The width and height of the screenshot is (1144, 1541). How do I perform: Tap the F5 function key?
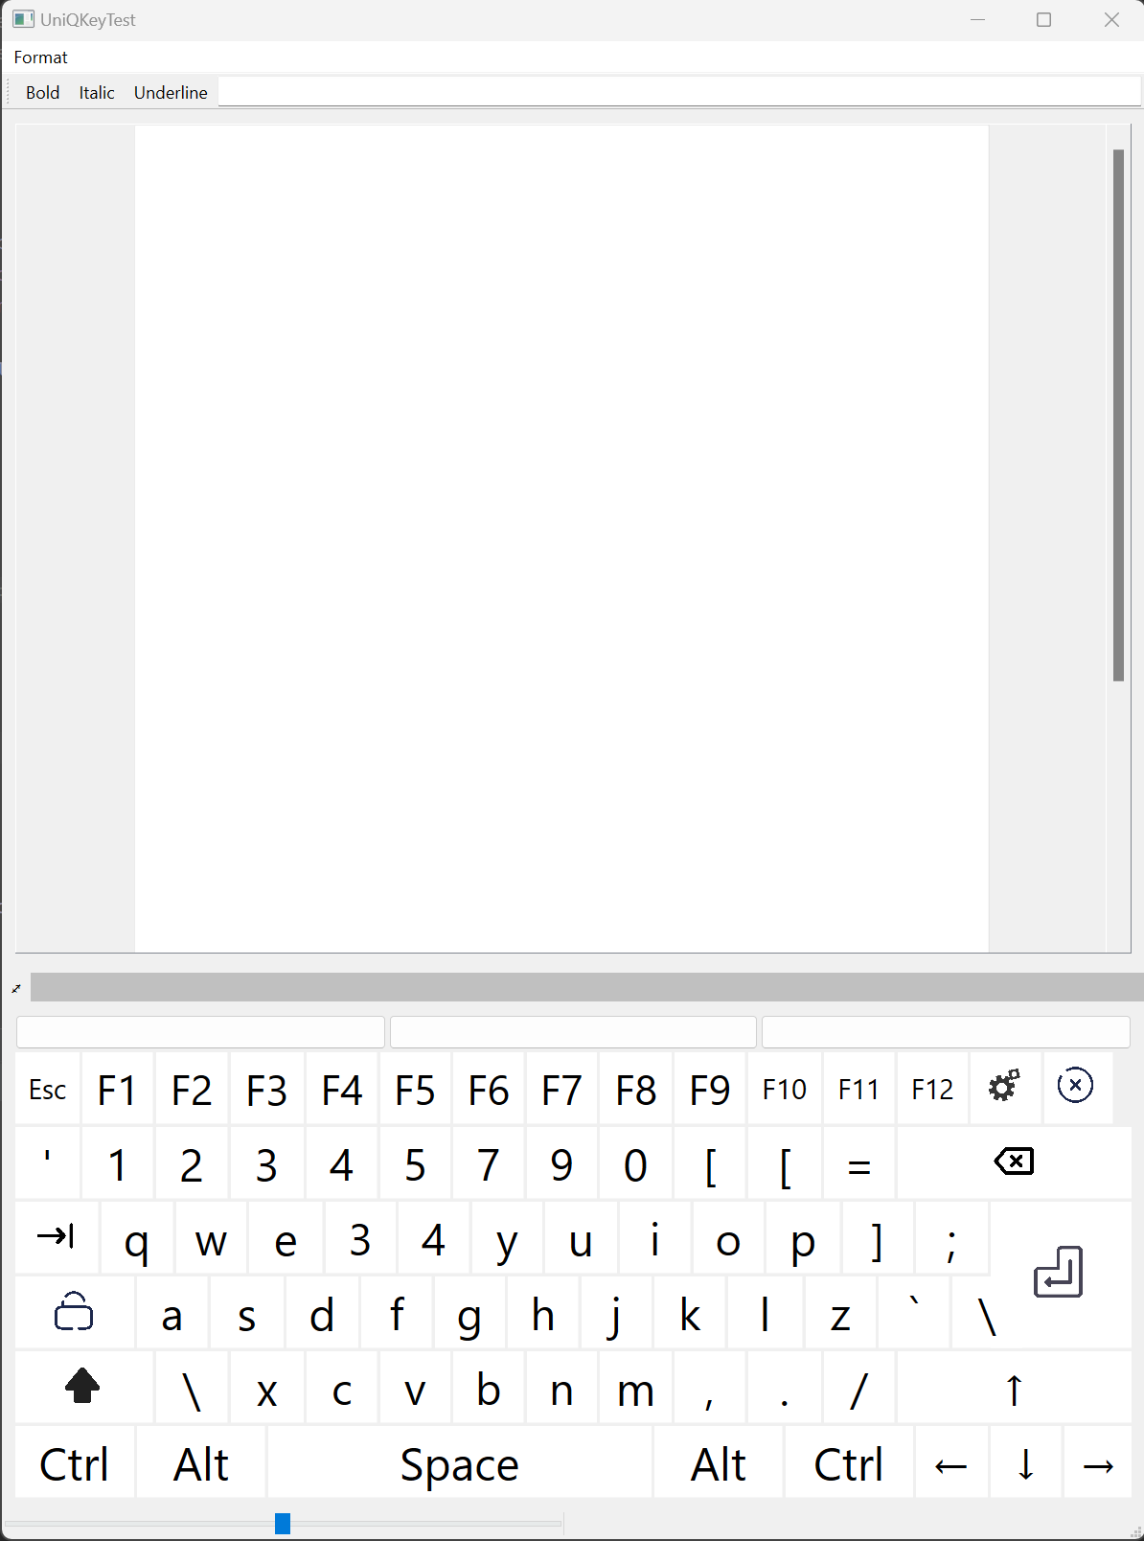click(x=415, y=1089)
